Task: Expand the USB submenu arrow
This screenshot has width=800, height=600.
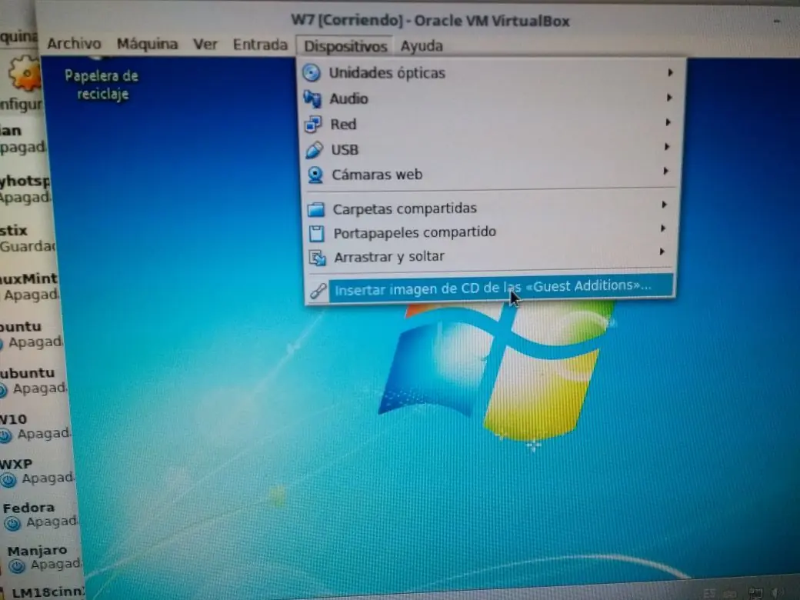Action: tap(667, 146)
